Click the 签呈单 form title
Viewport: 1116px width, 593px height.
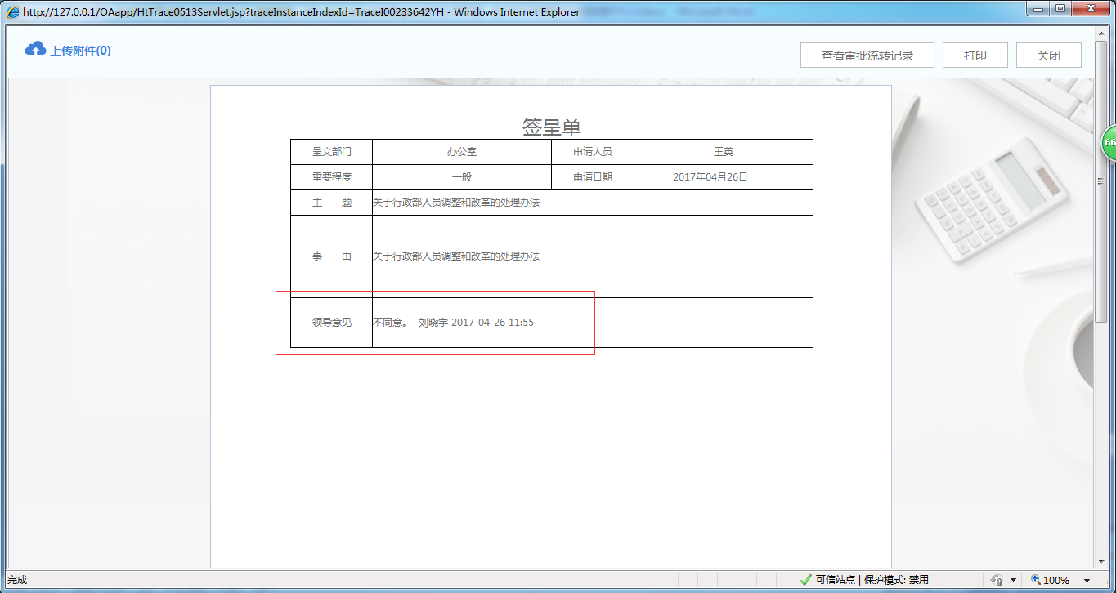[x=551, y=127]
